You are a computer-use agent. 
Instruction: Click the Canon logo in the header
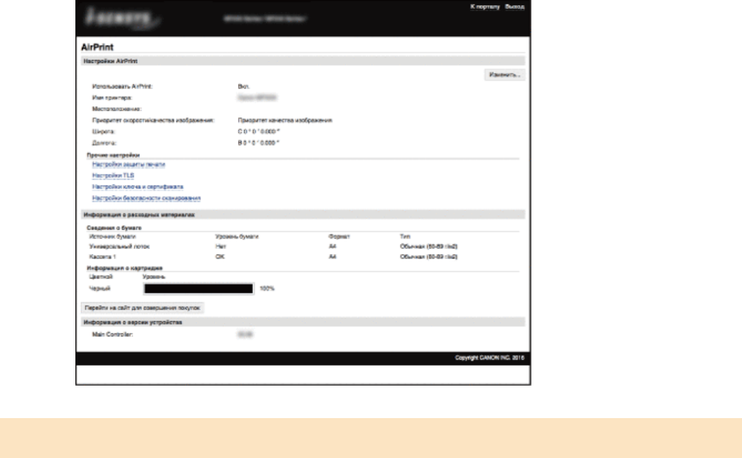coord(121,18)
